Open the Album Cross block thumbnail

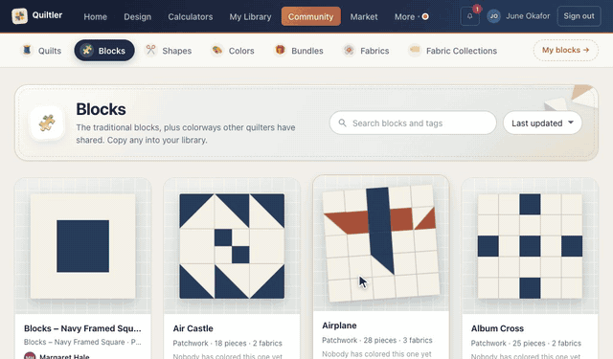coord(530,246)
